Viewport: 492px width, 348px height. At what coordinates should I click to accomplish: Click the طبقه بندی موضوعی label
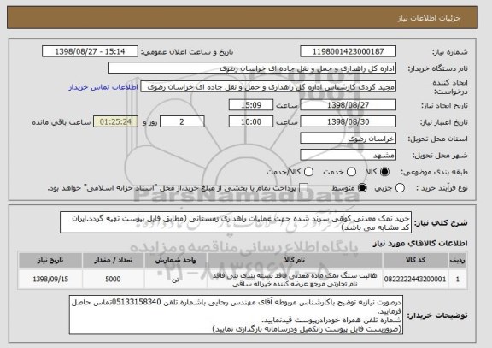(x=434, y=172)
